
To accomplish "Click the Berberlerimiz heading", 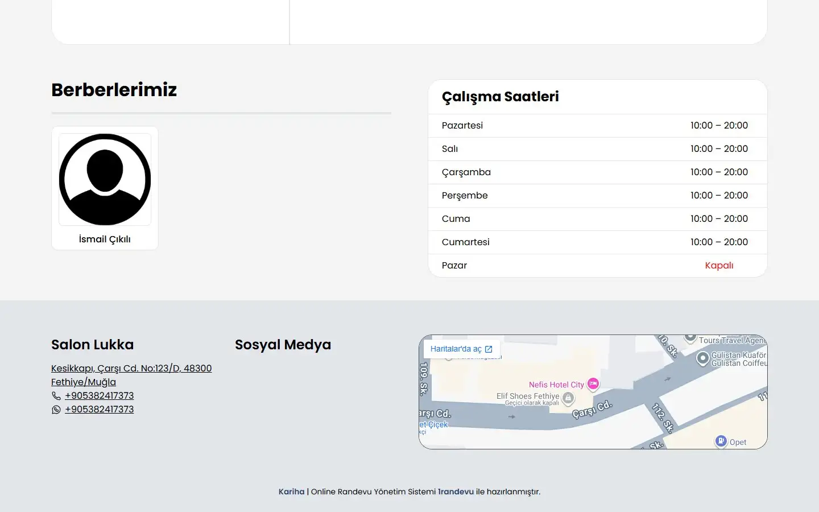I will pyautogui.click(x=114, y=90).
